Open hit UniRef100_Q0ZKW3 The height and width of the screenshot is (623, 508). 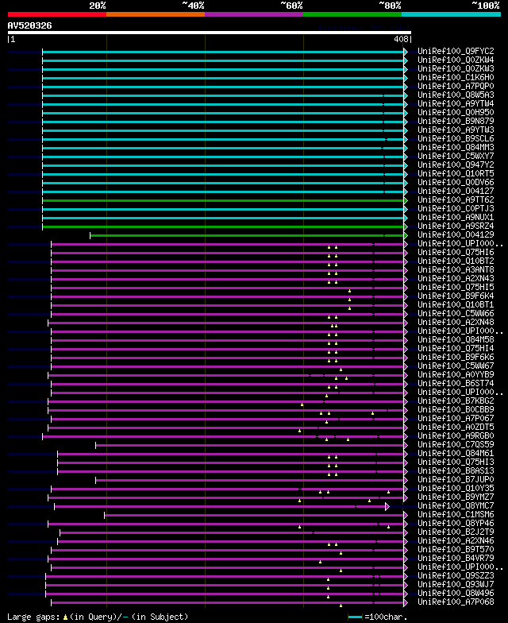(x=456, y=68)
